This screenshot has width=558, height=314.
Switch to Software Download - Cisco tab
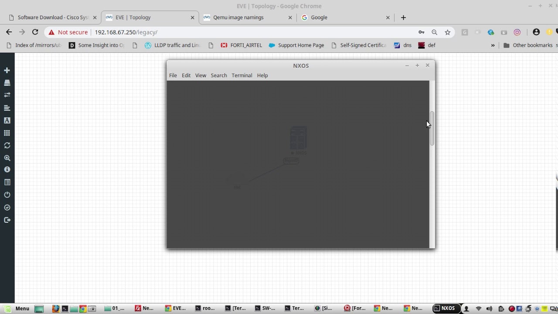pyautogui.click(x=53, y=17)
